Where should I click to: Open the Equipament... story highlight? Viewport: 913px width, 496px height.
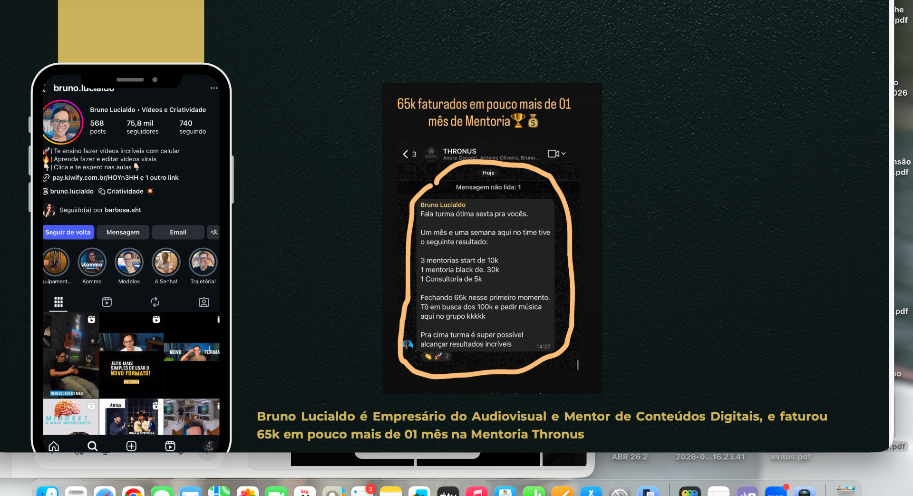point(56,262)
